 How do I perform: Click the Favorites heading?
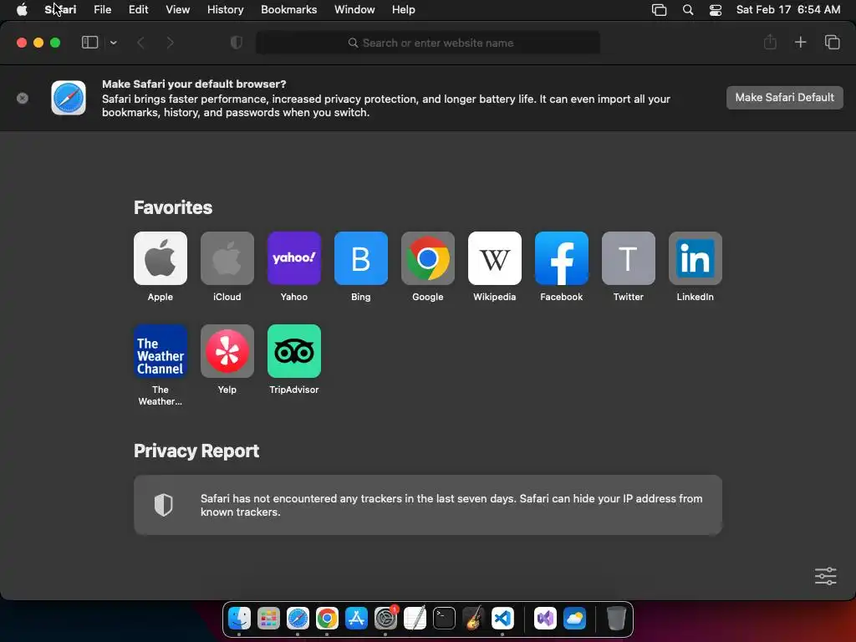point(173,207)
